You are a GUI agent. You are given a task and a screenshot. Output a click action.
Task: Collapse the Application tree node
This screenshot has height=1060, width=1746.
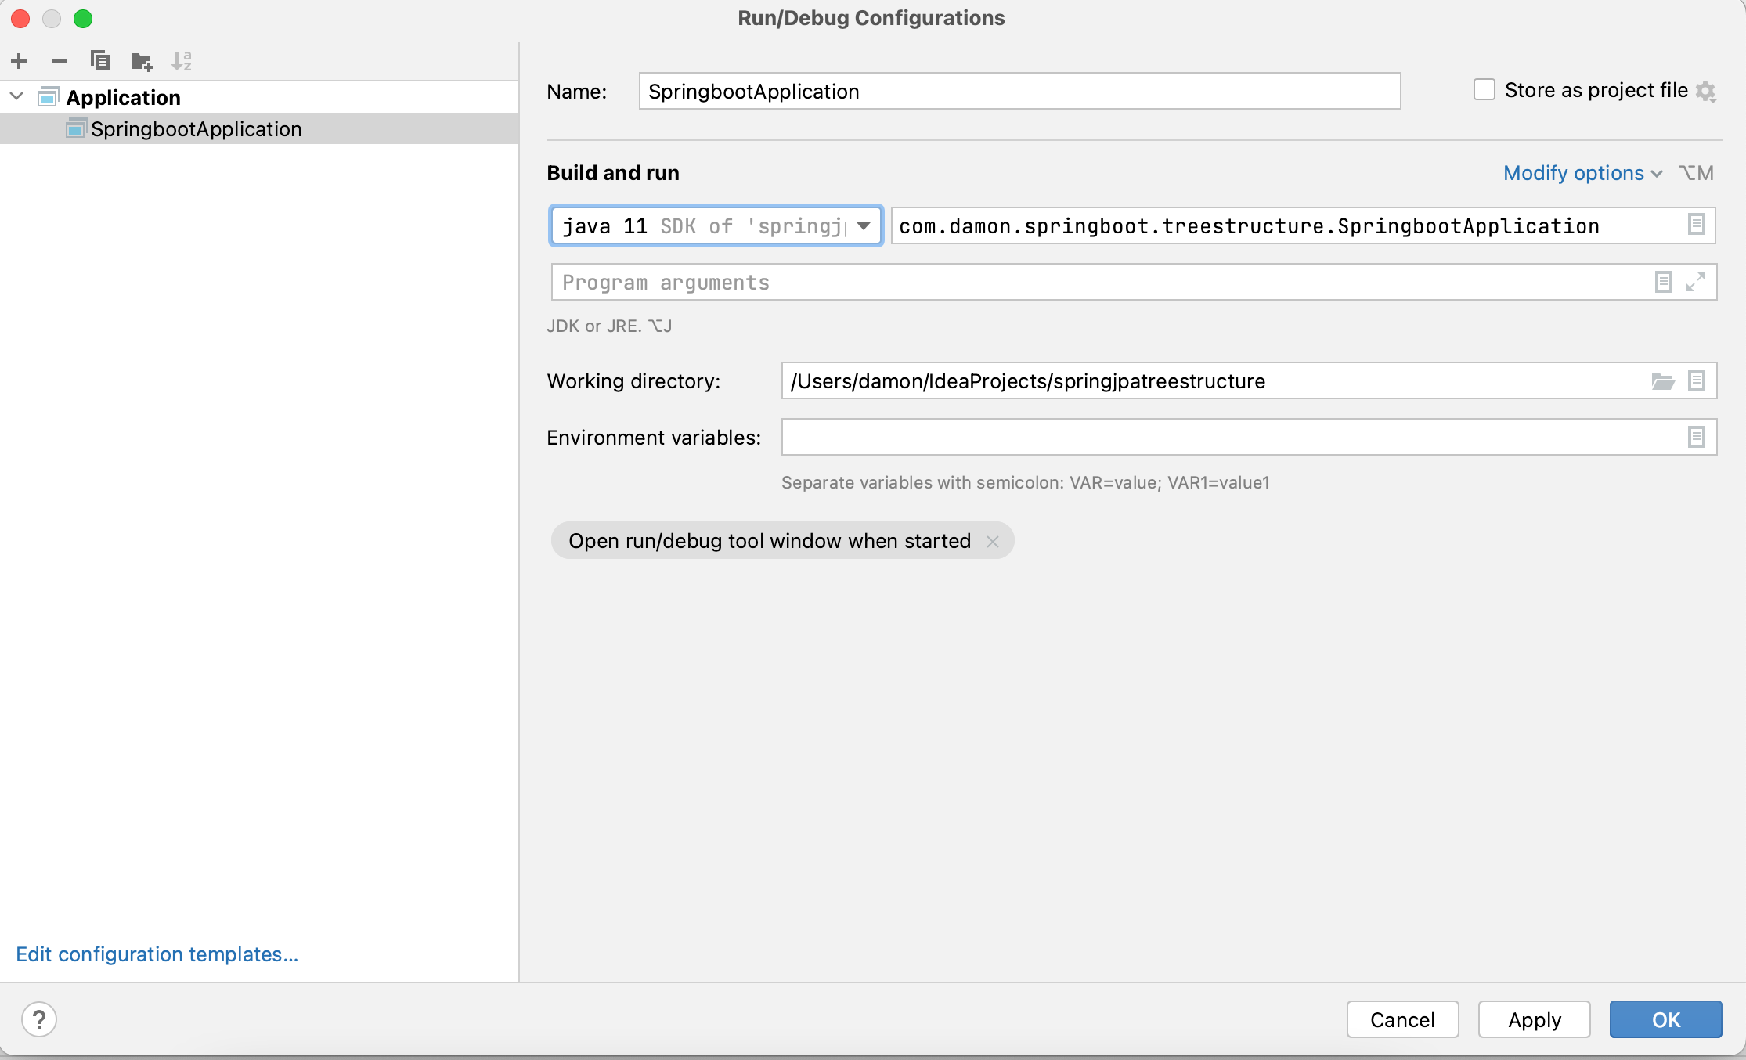tap(17, 97)
